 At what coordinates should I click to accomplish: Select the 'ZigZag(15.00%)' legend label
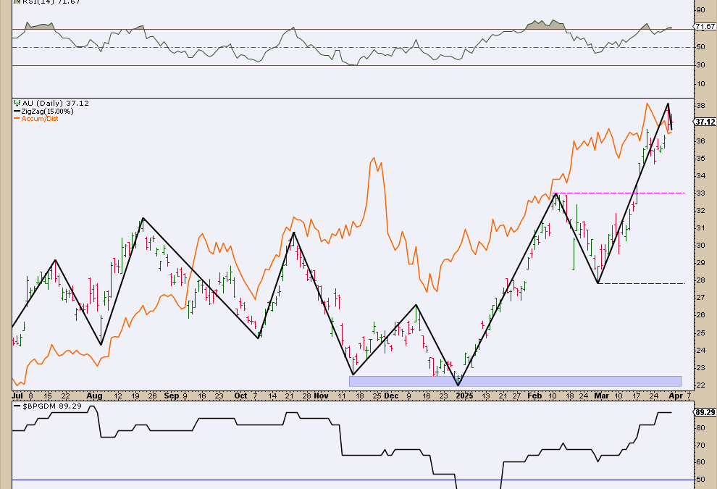48,111
